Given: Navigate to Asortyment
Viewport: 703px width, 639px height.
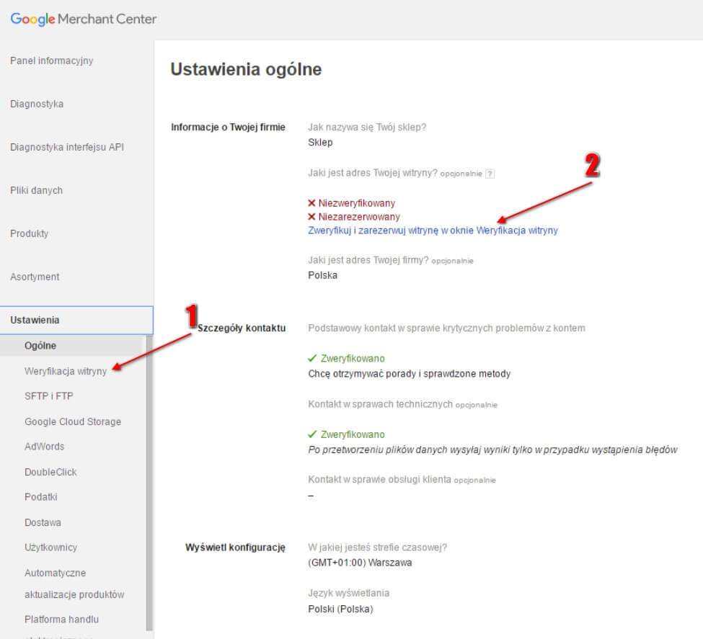Looking at the screenshot, I should pyautogui.click(x=35, y=277).
